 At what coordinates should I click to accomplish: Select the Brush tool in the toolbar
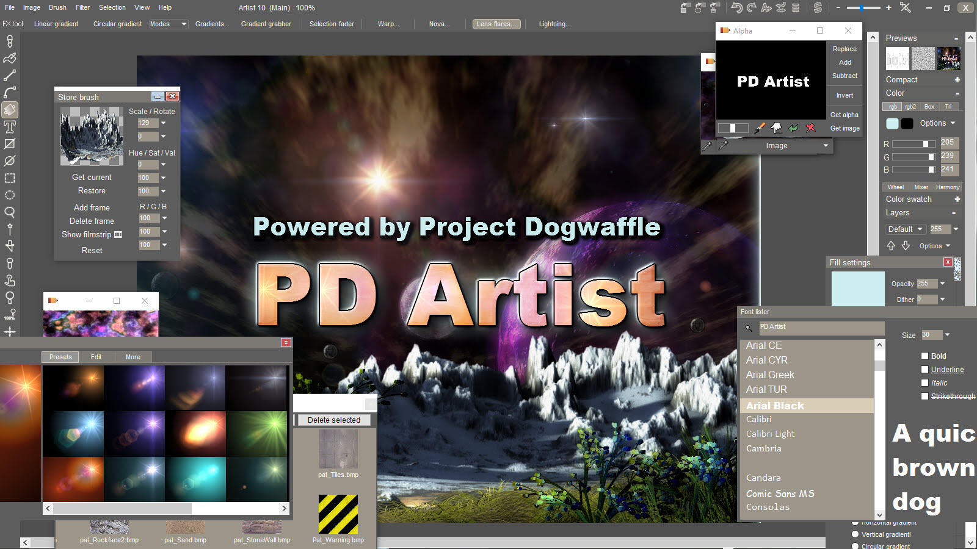(x=9, y=59)
